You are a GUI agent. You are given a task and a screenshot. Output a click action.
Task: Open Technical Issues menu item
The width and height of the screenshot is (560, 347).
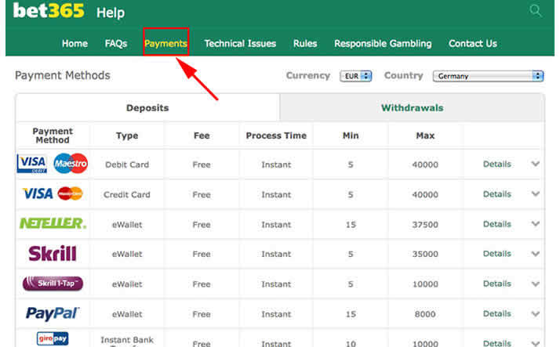240,44
